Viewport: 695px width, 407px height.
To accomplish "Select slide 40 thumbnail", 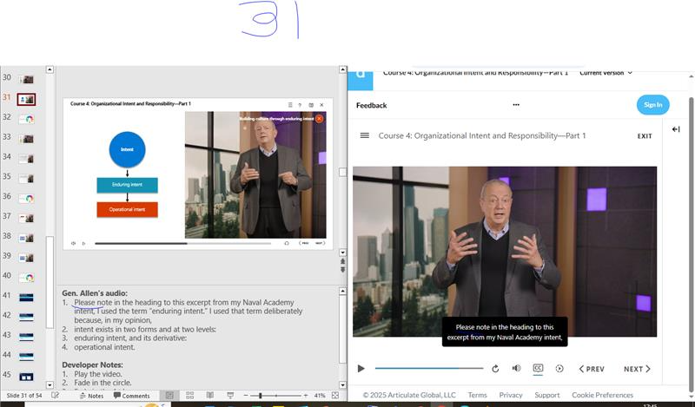I will point(27,278).
